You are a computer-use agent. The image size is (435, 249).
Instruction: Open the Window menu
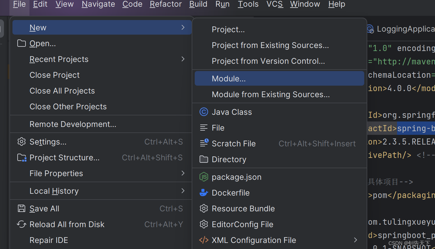point(305,4)
